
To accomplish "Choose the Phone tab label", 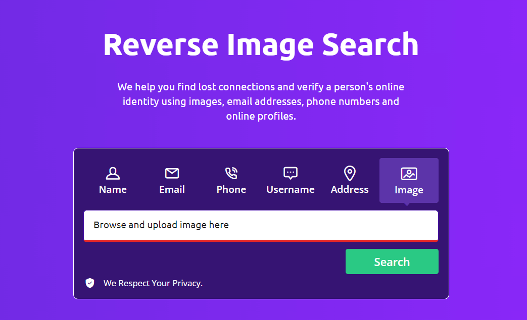I will pyautogui.click(x=231, y=190).
